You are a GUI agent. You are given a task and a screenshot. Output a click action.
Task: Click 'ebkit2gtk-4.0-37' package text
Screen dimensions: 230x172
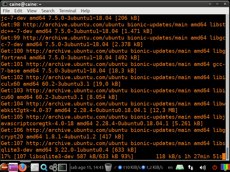[x=26, y=110]
